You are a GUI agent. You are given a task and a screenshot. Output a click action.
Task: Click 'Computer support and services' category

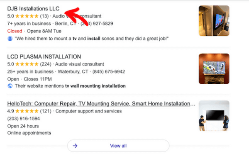88,111
